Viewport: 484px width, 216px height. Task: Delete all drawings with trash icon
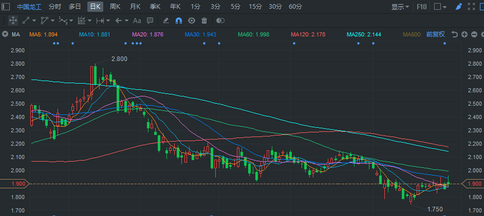204,21
